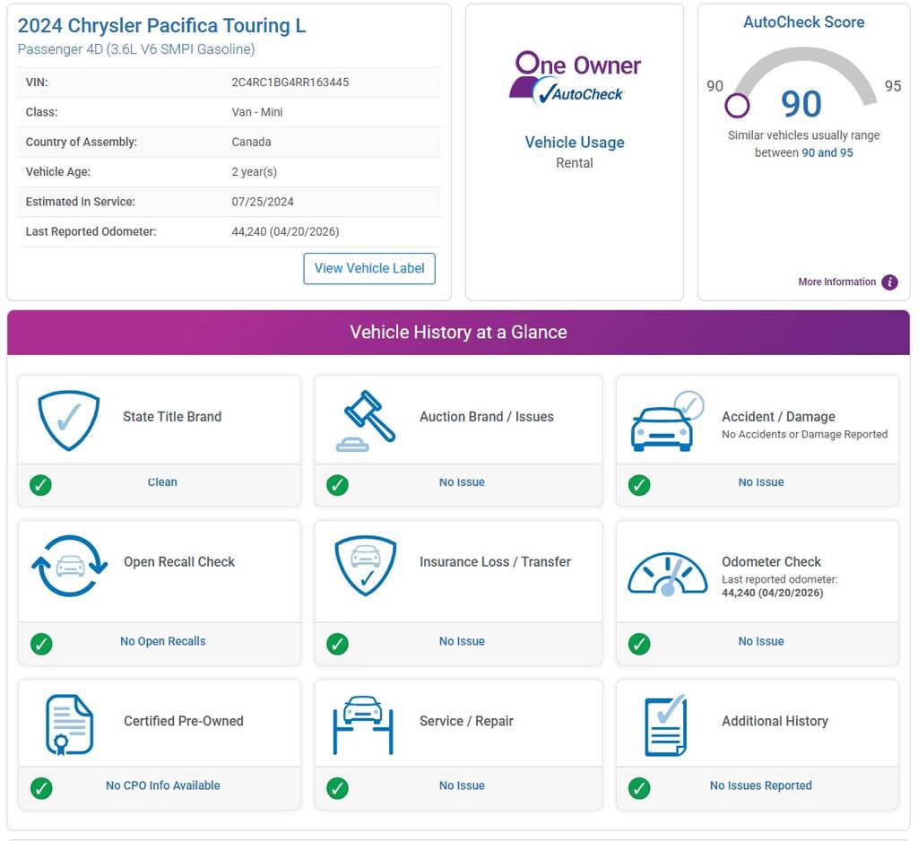Click green checkmark beside No Issues Reported
Viewport: 918px width, 841px height.
638,788
